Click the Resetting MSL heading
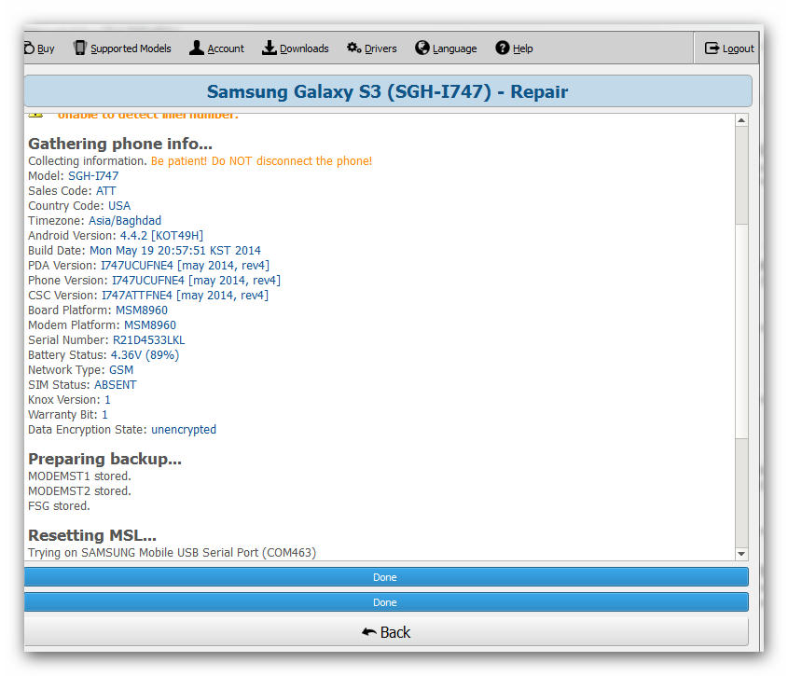Viewport: 788px width, 676px height. click(x=92, y=535)
